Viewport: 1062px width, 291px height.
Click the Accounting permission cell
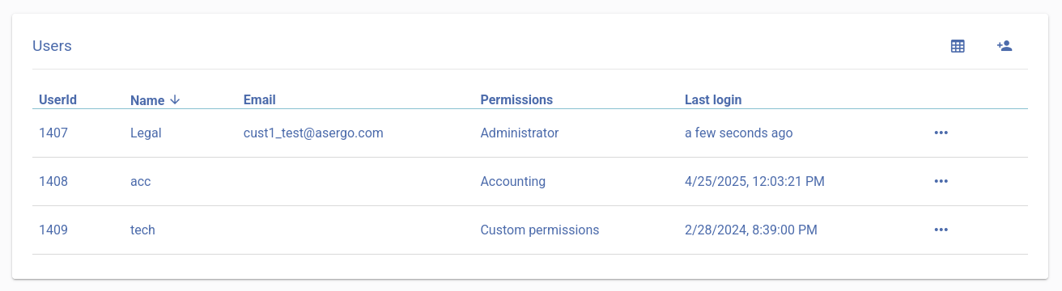coord(513,181)
